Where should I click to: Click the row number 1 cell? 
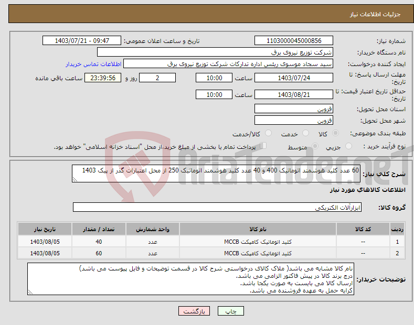[397, 242]
